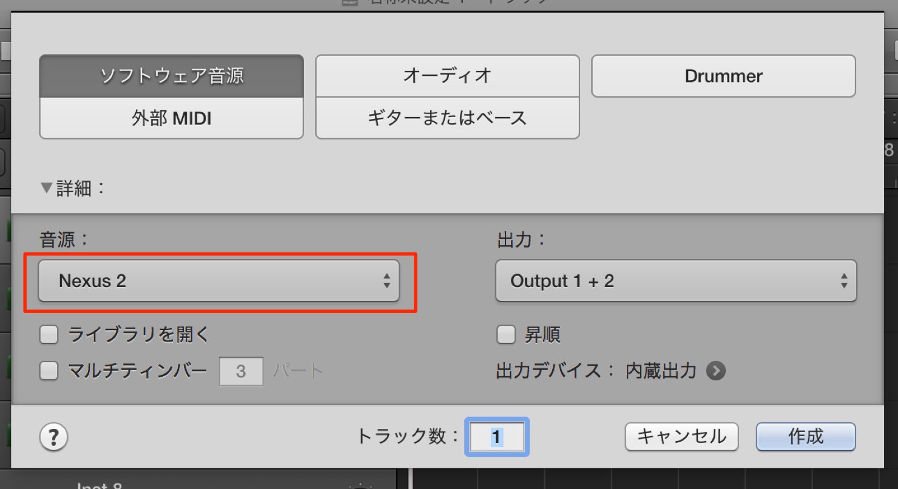Choose the オーディオ track type
The width and height of the screenshot is (898, 489).
pos(447,76)
